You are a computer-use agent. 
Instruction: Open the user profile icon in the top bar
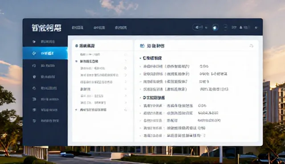(241, 28)
